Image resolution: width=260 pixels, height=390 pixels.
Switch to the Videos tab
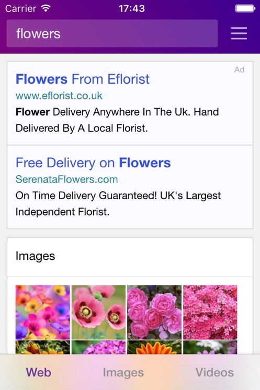[x=214, y=372]
